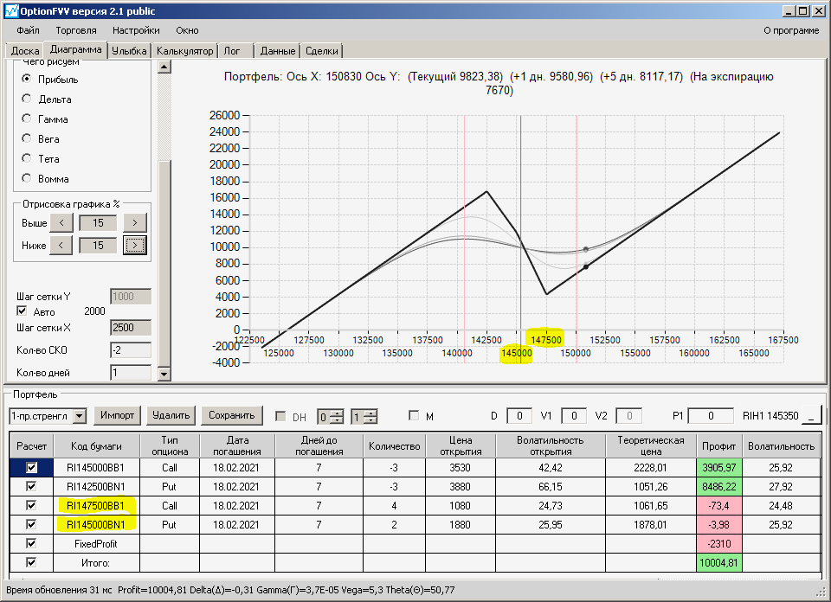Uncheck the FixedProfit row checkbox
This screenshot has width=831, height=602.
[31, 544]
